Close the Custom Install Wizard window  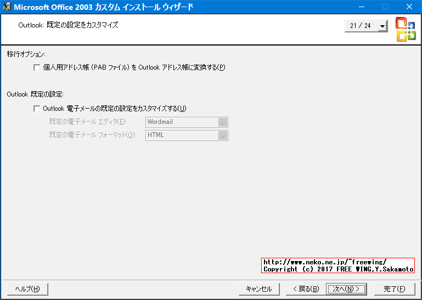click(409, 7)
